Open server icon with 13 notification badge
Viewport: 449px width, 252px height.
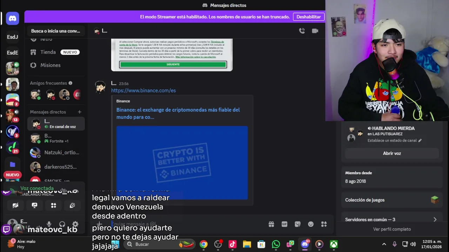tap(13, 115)
